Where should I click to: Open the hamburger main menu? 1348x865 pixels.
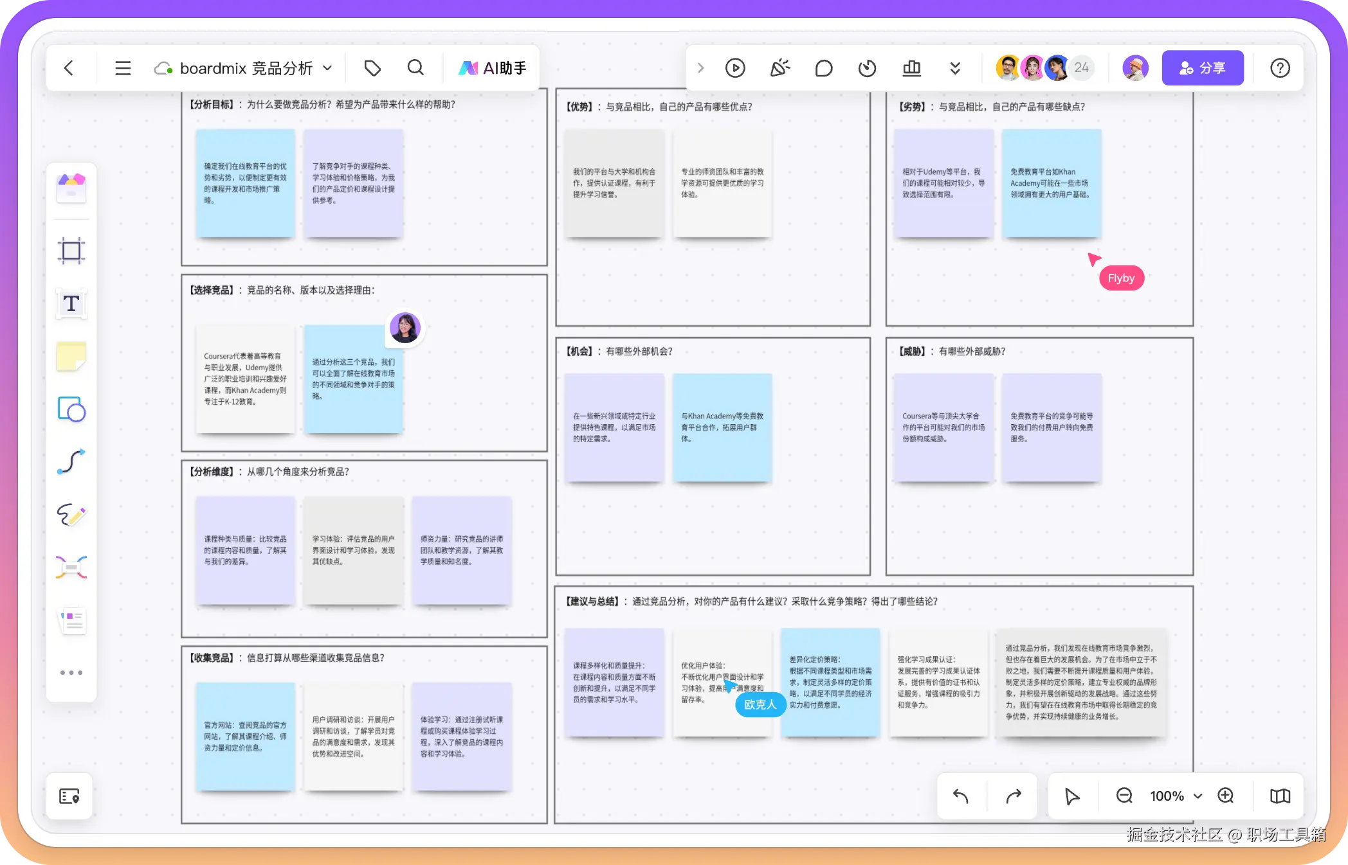pyautogui.click(x=123, y=68)
